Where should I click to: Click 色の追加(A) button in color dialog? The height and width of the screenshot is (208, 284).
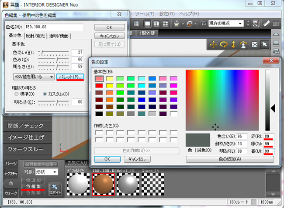coord(230,159)
